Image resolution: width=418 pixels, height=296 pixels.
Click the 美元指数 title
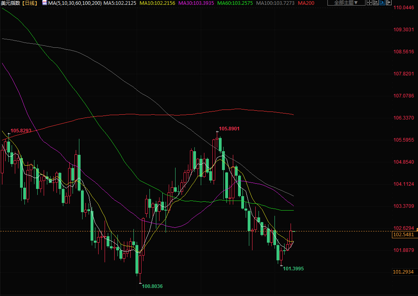click(10, 3)
